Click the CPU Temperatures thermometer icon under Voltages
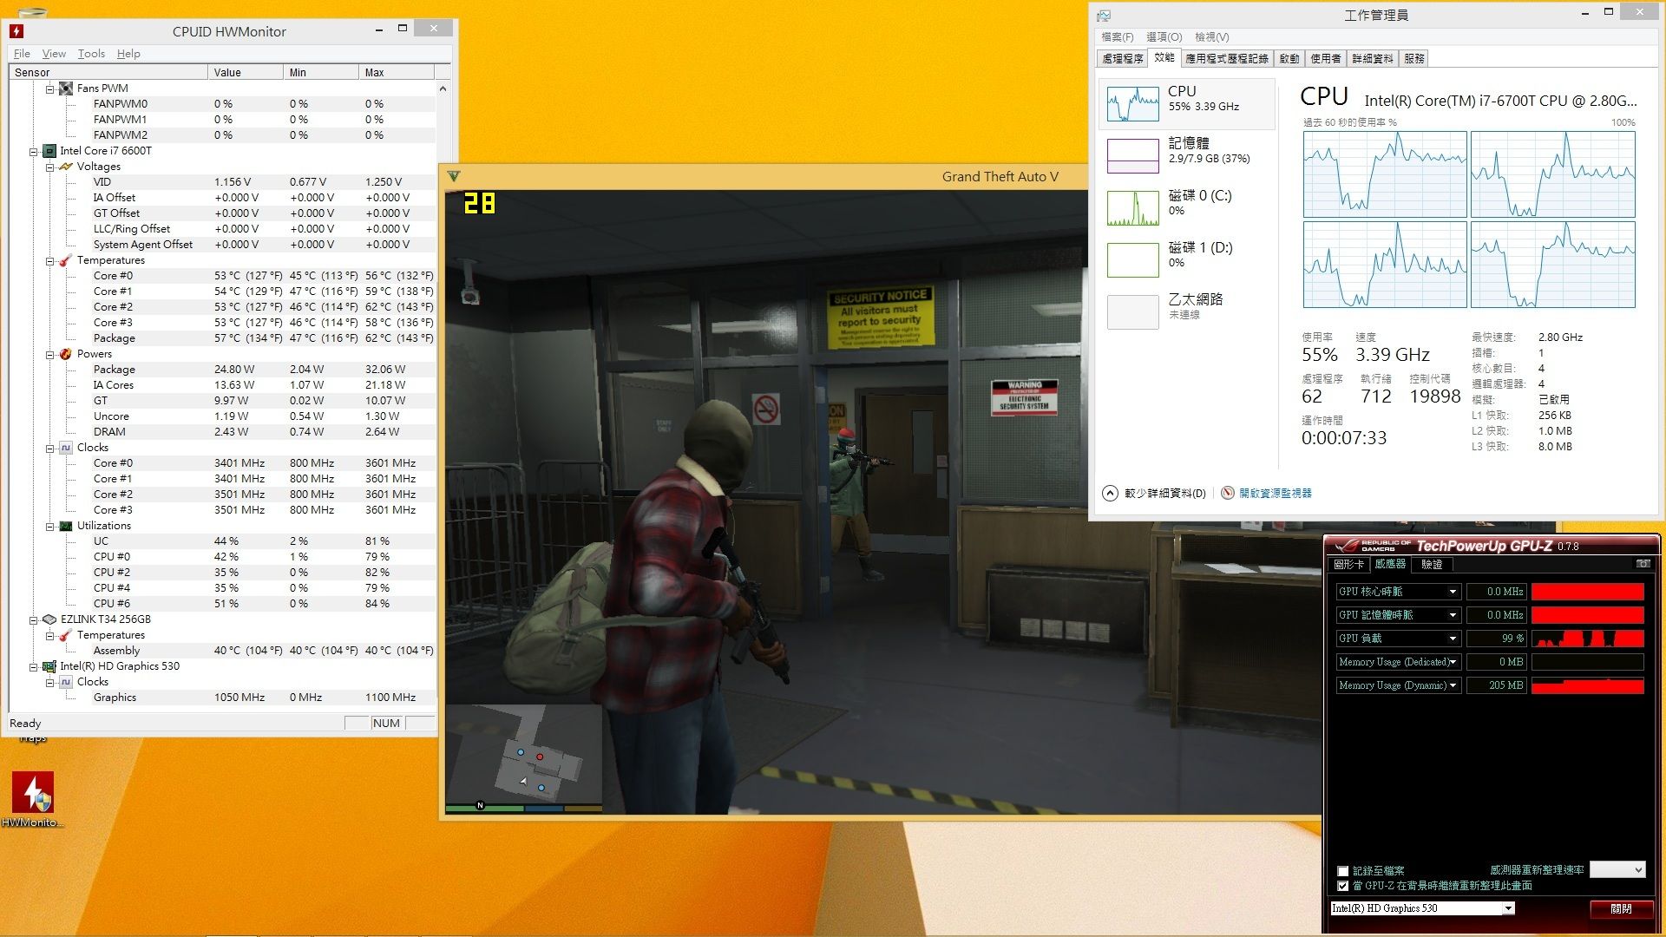The width and height of the screenshot is (1666, 937). point(66,260)
